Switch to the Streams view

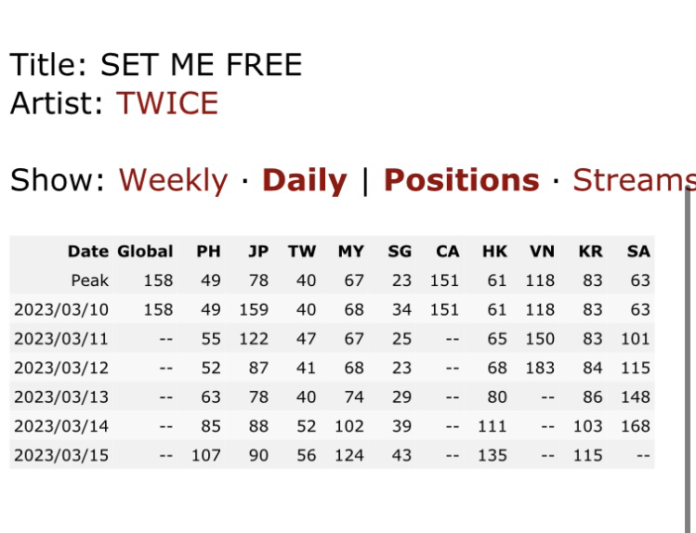tap(630, 180)
